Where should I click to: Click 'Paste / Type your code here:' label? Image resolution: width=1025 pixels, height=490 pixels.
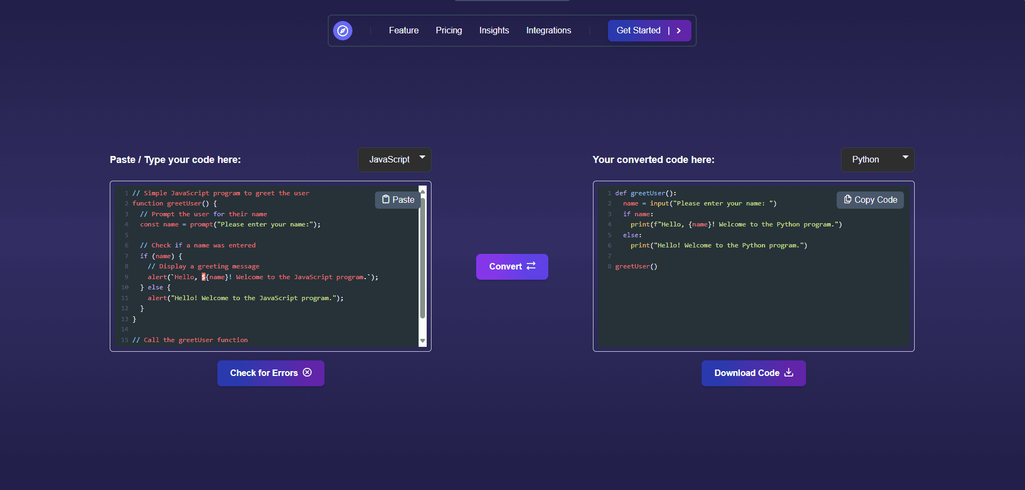[x=175, y=160]
